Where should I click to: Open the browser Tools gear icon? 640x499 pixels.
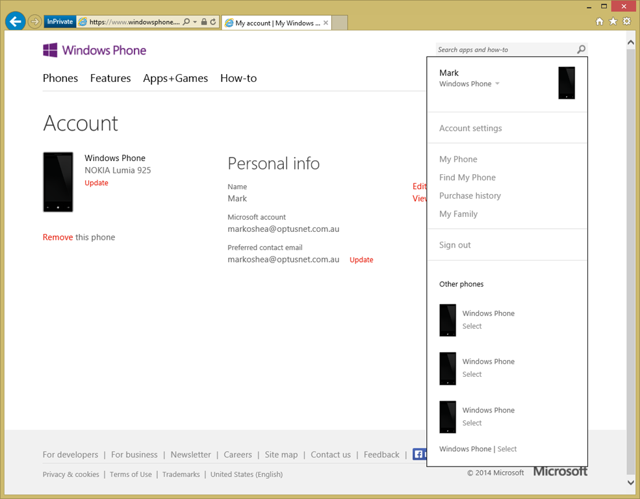626,21
